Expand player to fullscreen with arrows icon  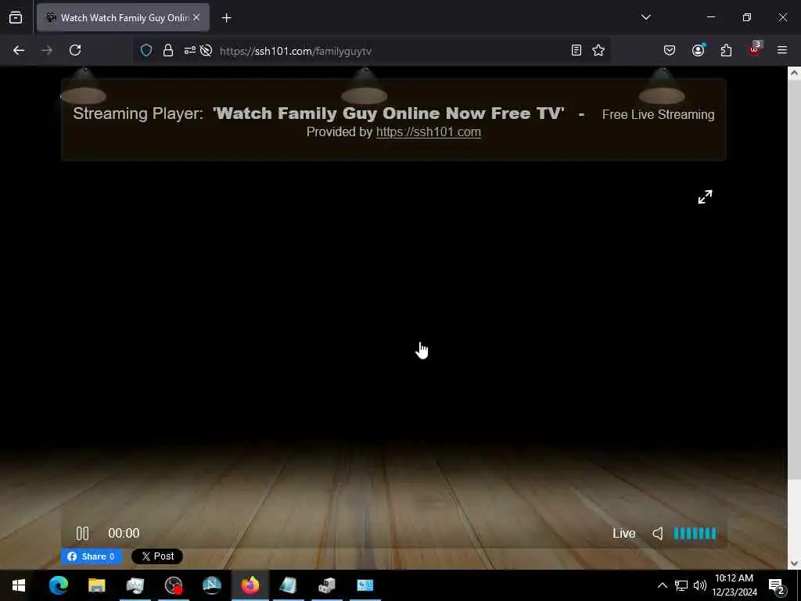click(705, 196)
